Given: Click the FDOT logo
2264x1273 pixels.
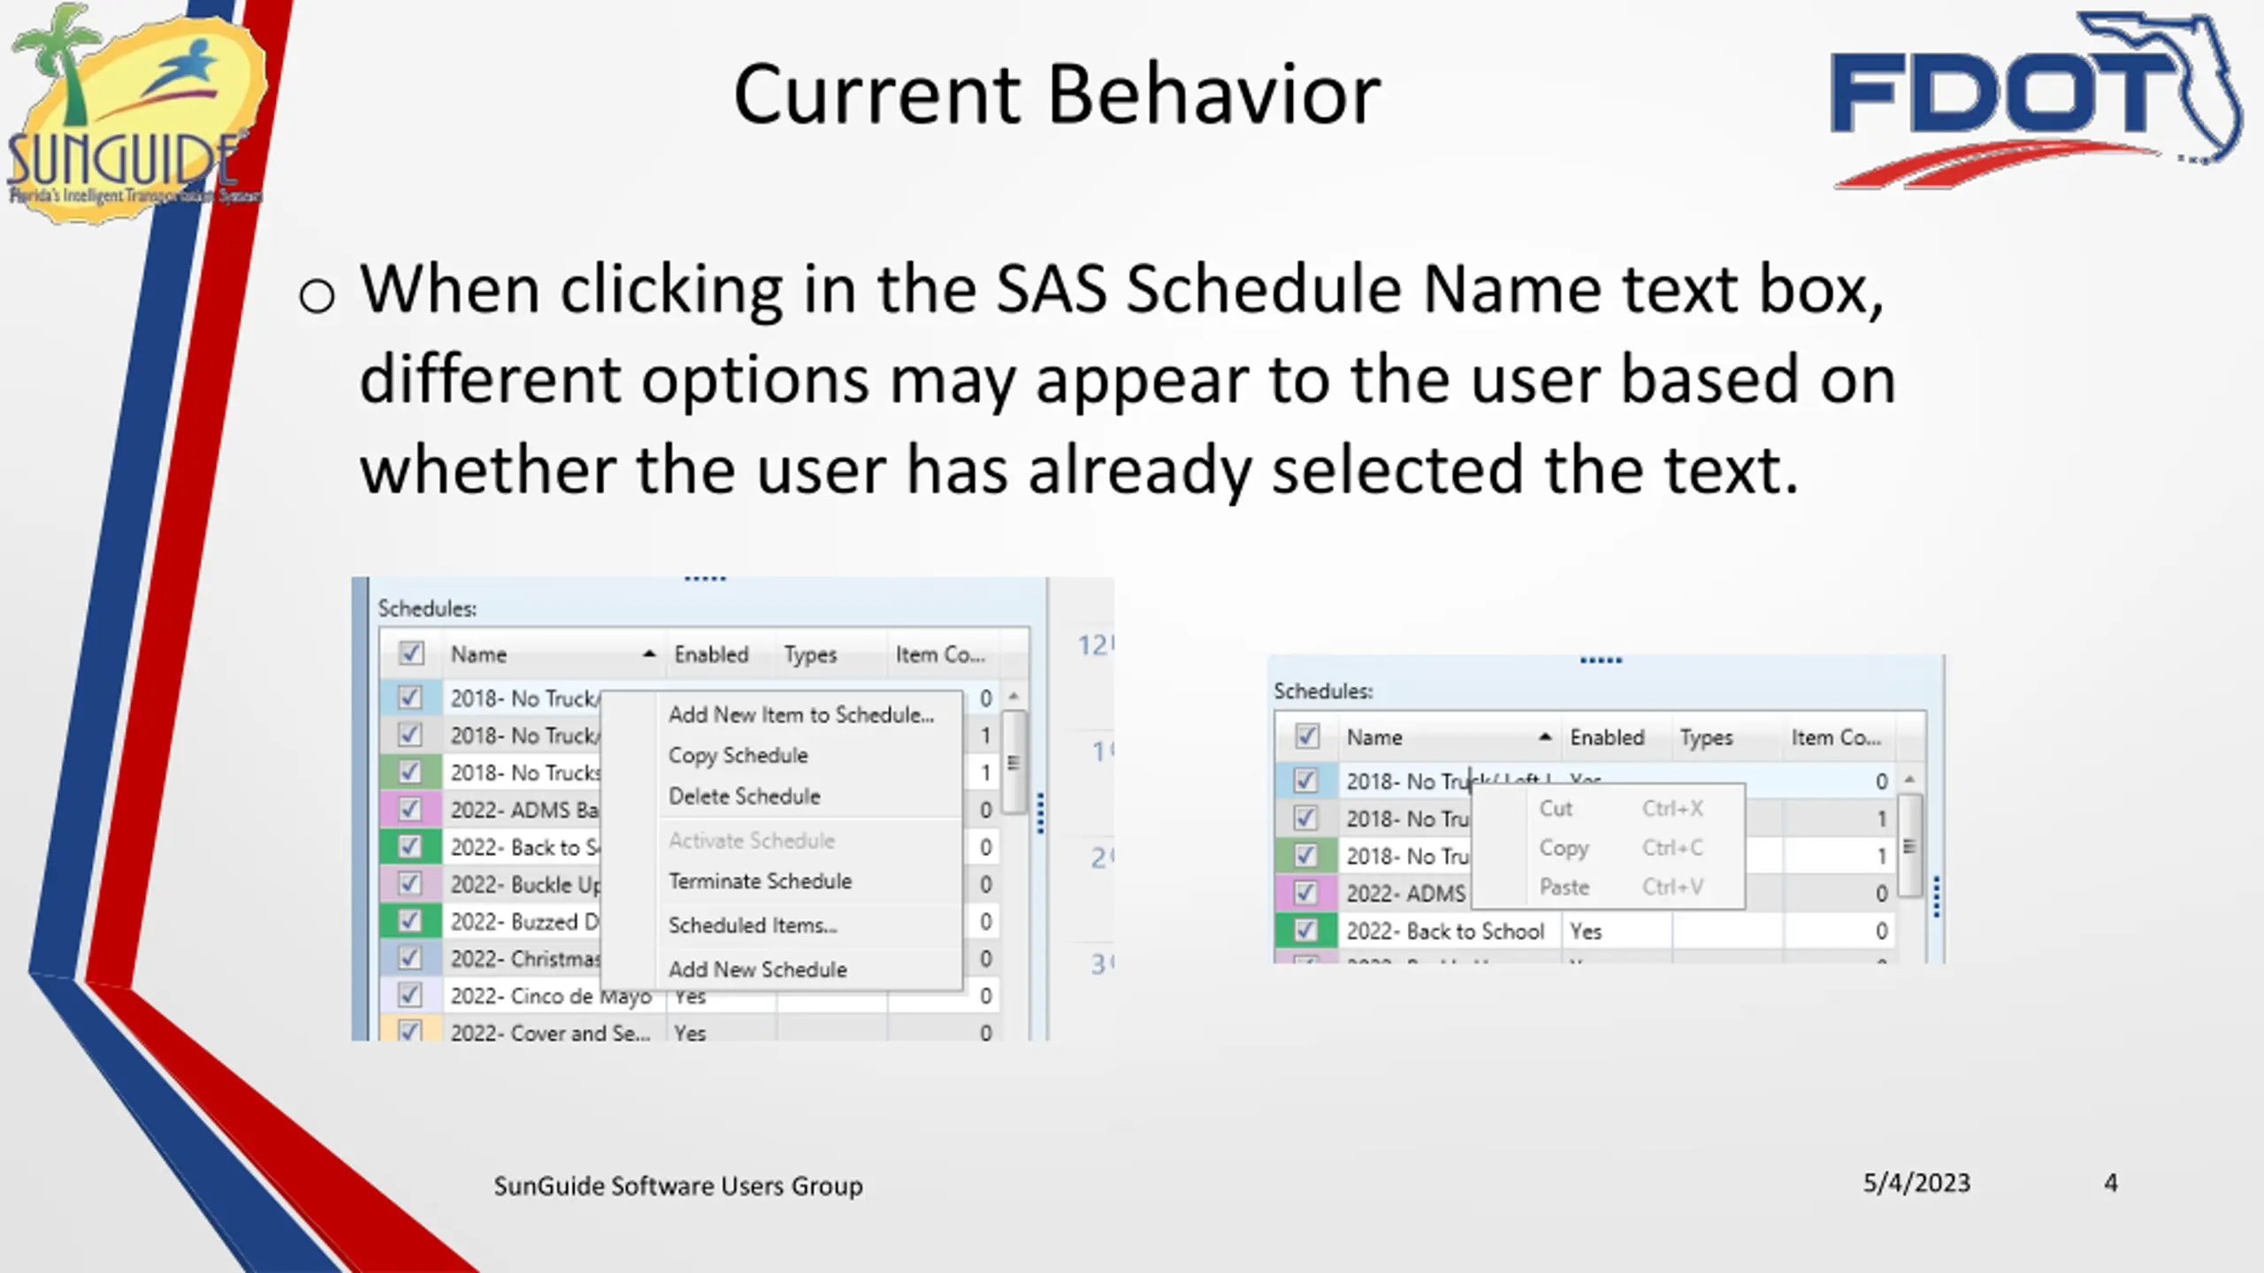Looking at the screenshot, I should click(x=2034, y=99).
